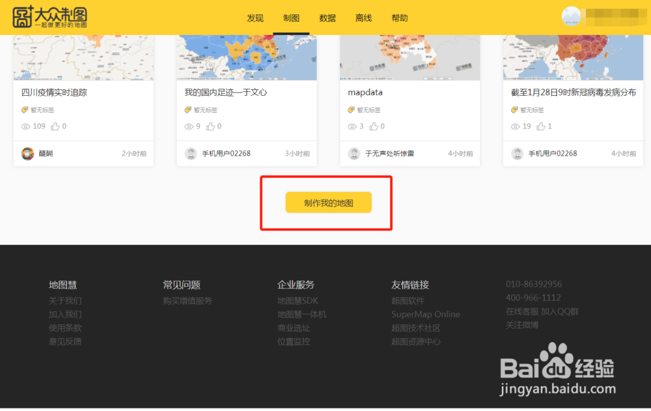Switch to the 制图 tab

pyautogui.click(x=291, y=18)
